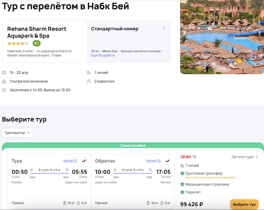Click the Перелёт green checkmark
The width and height of the screenshot is (264, 210).
coord(183,193)
